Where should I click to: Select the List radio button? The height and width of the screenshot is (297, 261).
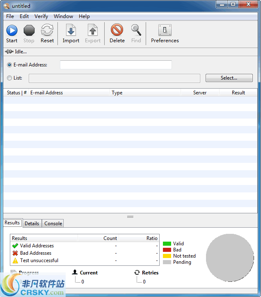pyautogui.click(x=9, y=78)
